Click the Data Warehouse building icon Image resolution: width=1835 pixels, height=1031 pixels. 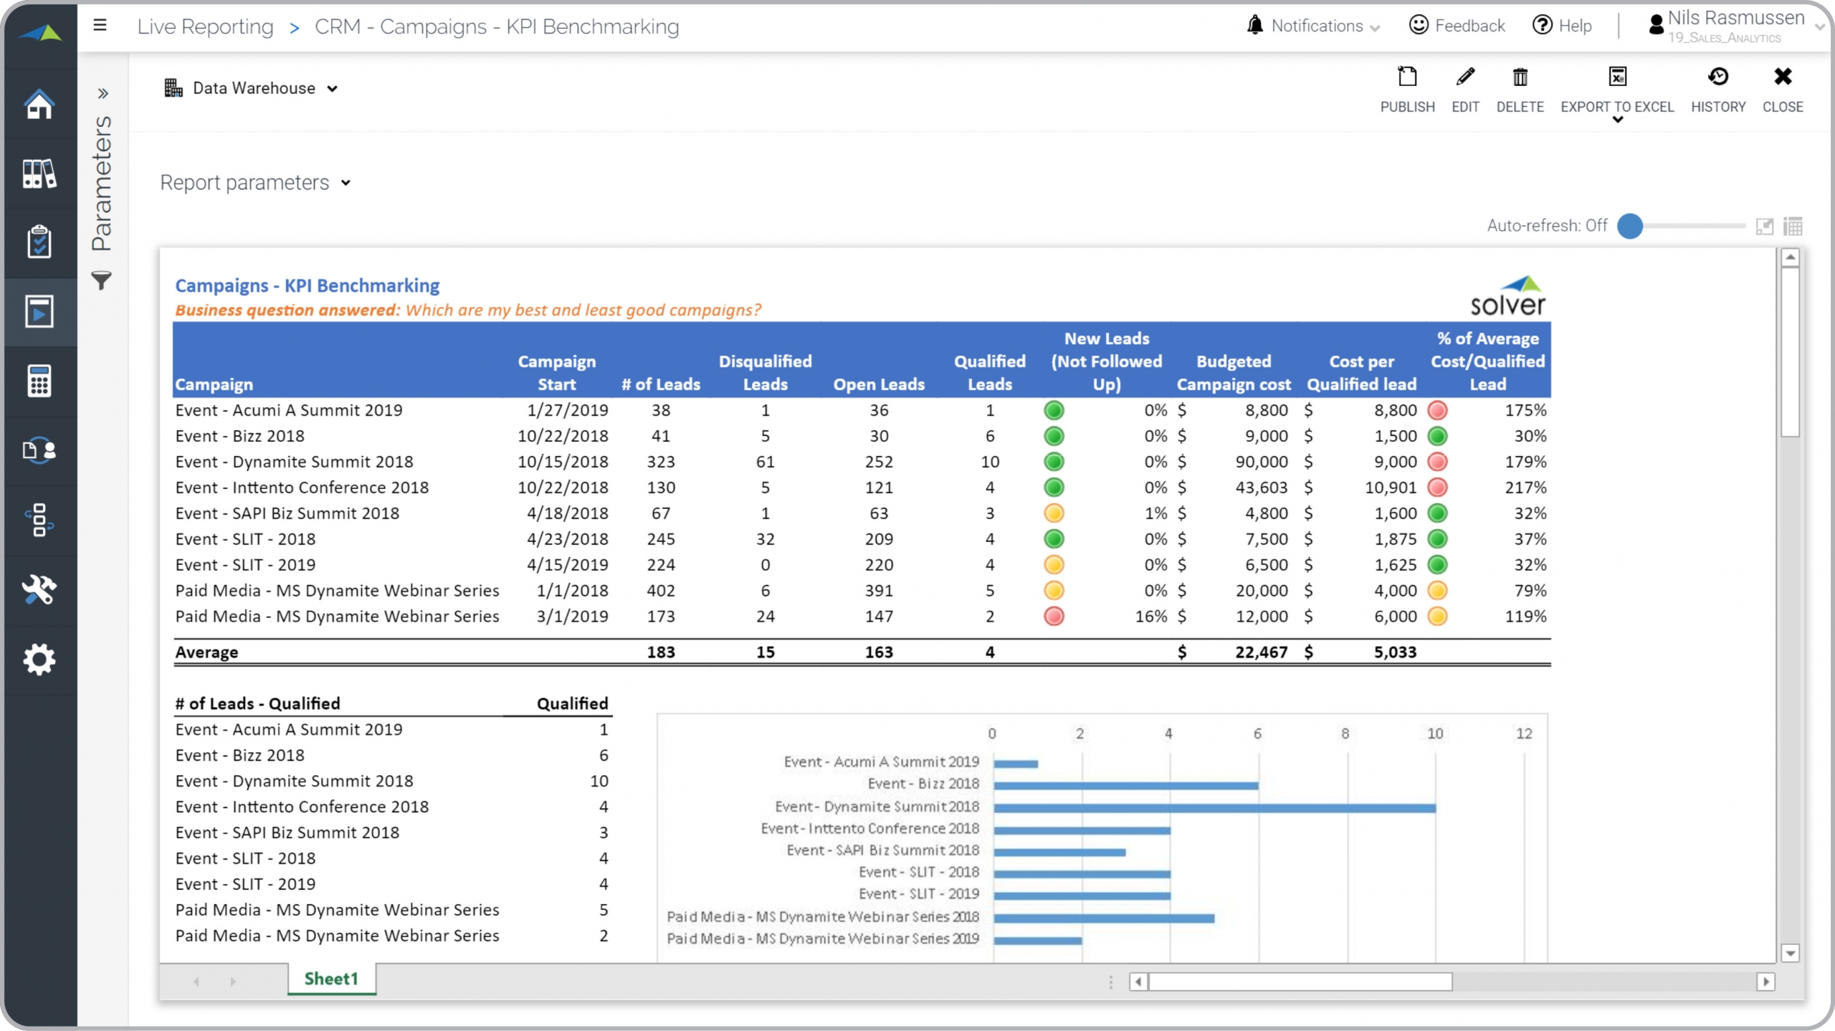[173, 87]
